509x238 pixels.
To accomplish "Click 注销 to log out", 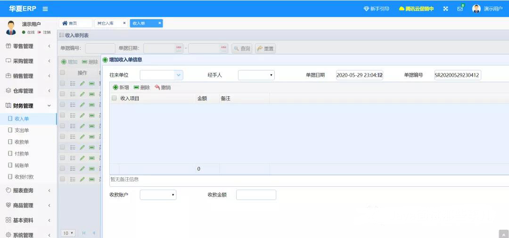I will point(44,32).
